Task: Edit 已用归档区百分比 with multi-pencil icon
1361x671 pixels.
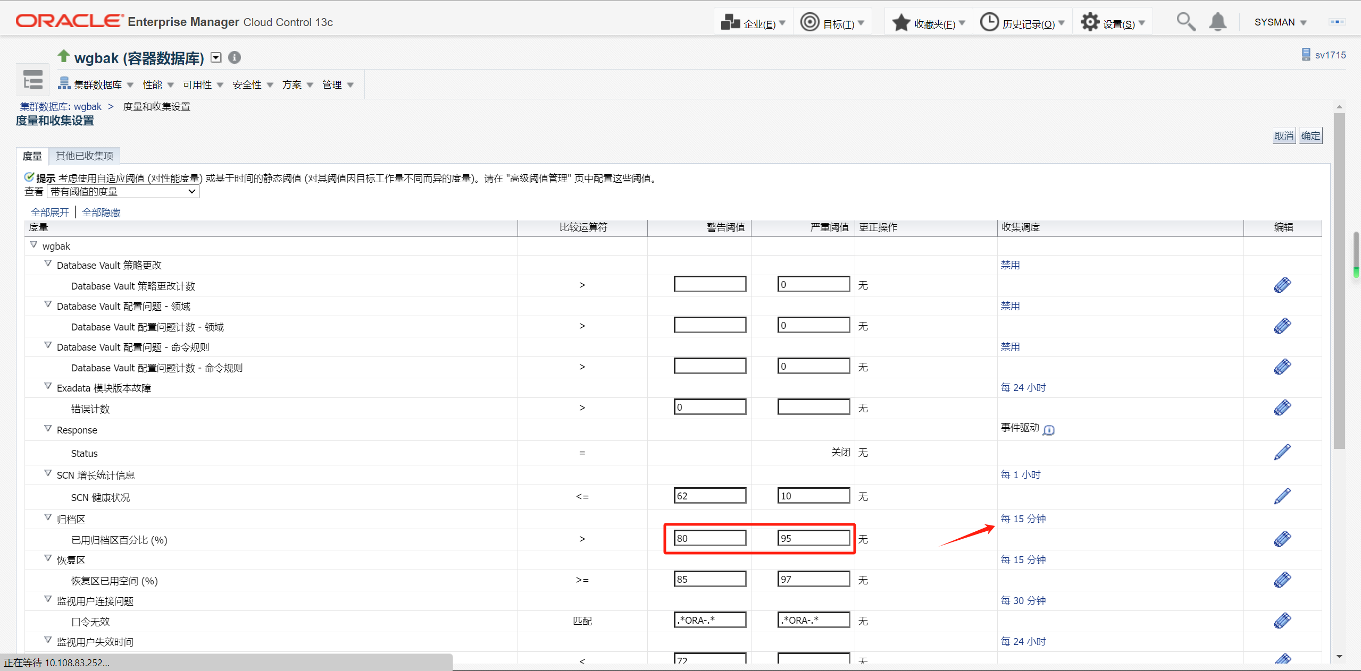Action: 1282,539
